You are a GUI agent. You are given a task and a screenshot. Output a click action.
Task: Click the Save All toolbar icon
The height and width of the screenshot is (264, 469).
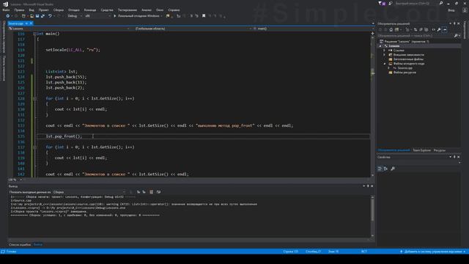pos(43,16)
